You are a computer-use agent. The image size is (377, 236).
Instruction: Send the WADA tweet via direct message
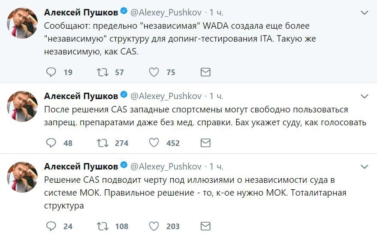[x=205, y=72]
